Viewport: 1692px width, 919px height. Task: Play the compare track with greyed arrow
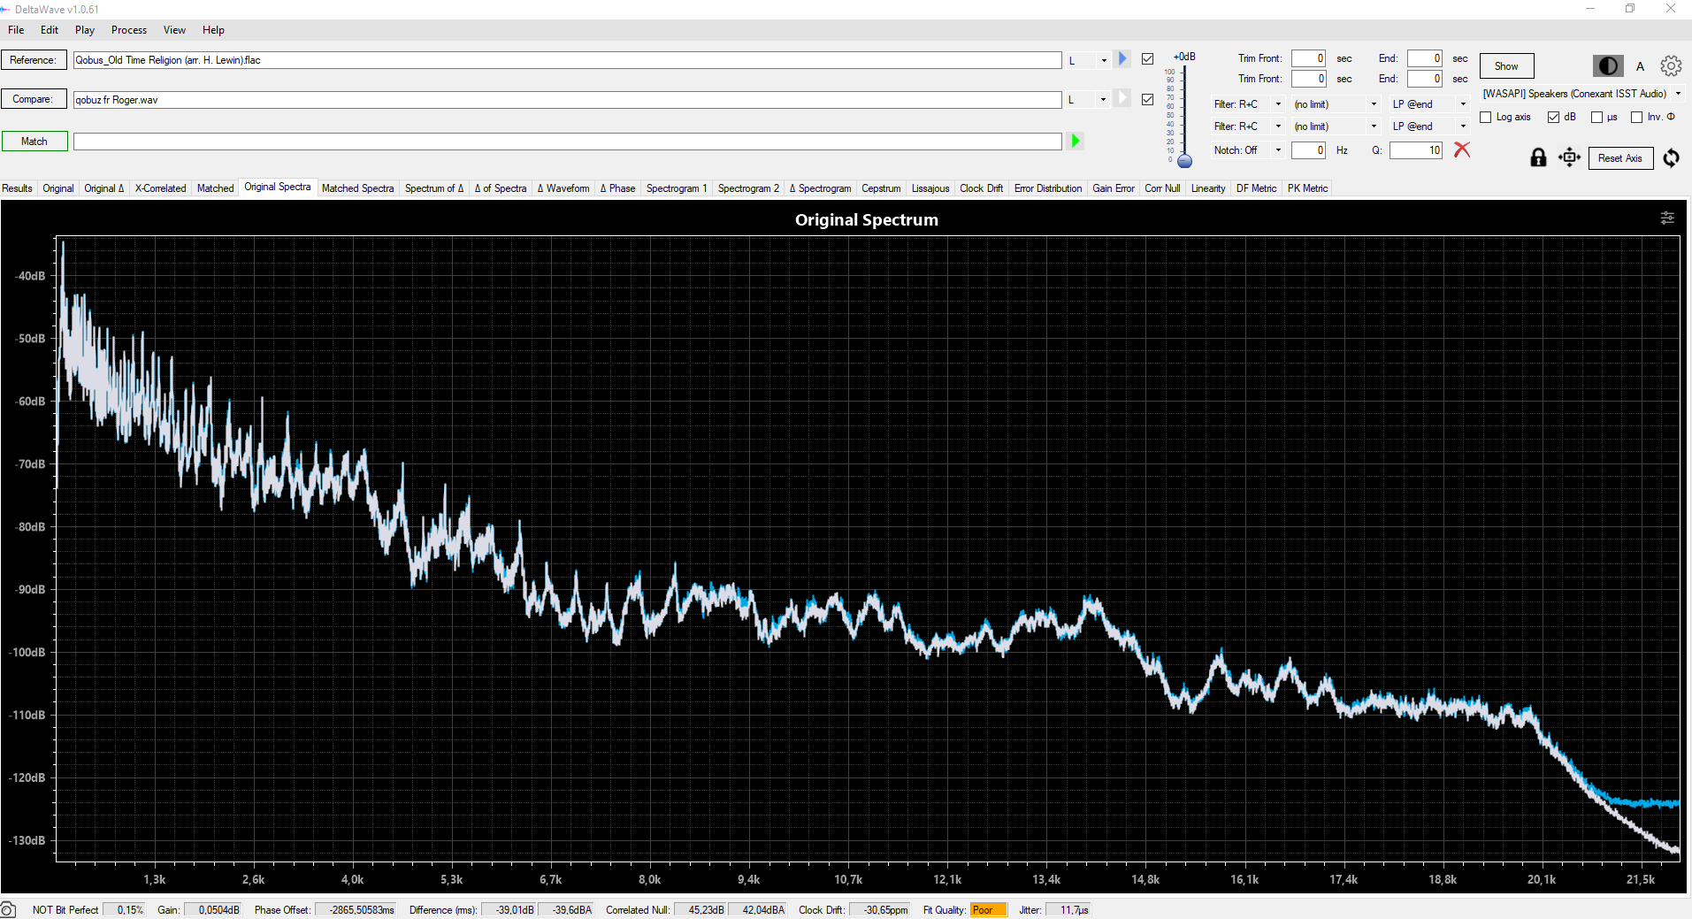1122,98
